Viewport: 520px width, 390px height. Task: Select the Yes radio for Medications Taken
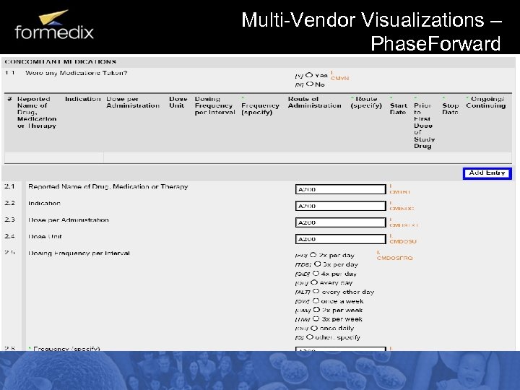[x=309, y=75]
